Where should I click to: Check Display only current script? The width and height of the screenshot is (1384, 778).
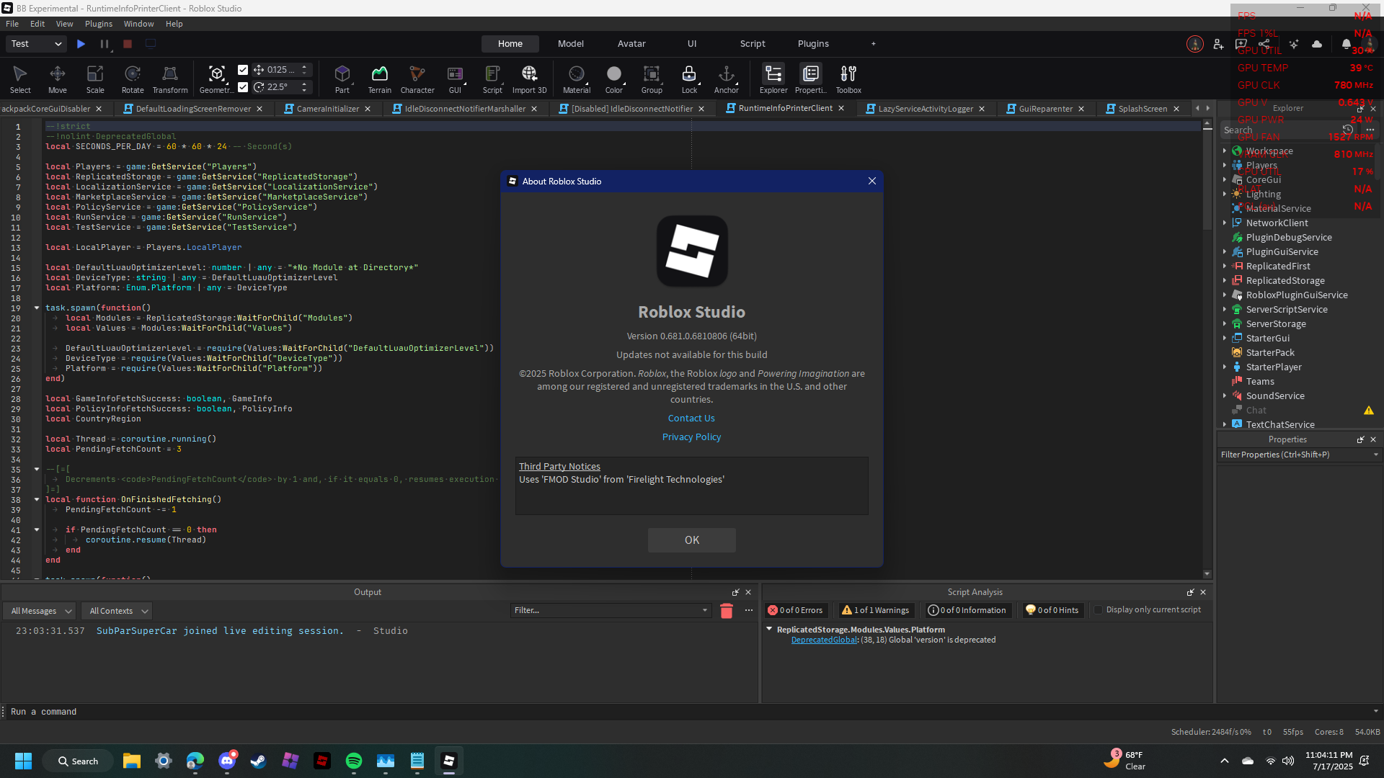(1099, 609)
